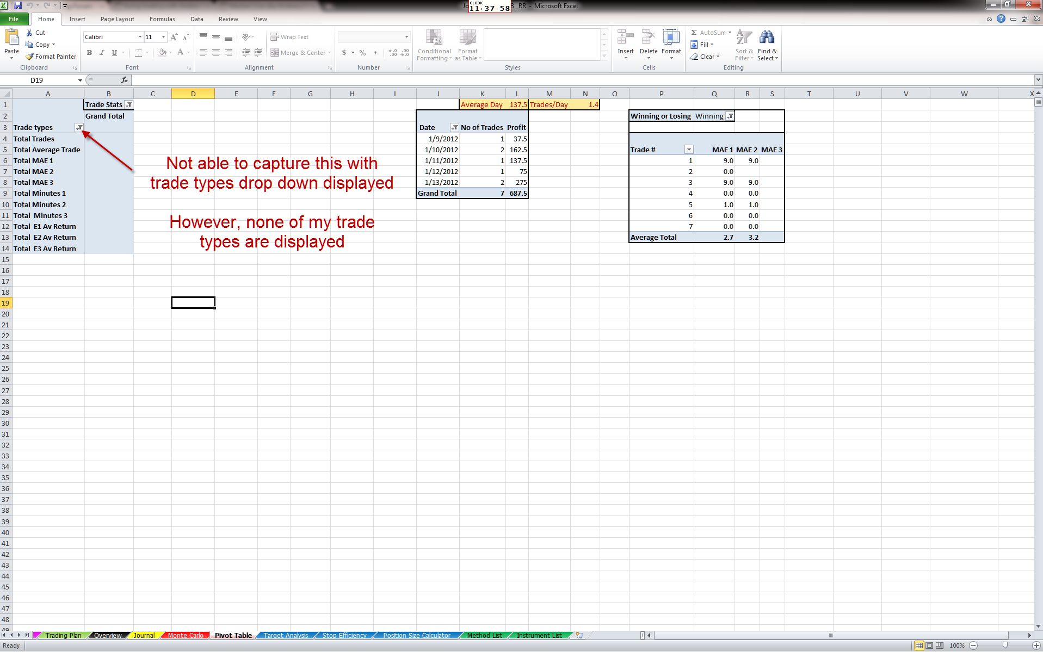Click the Comma Style icon

coord(375,53)
